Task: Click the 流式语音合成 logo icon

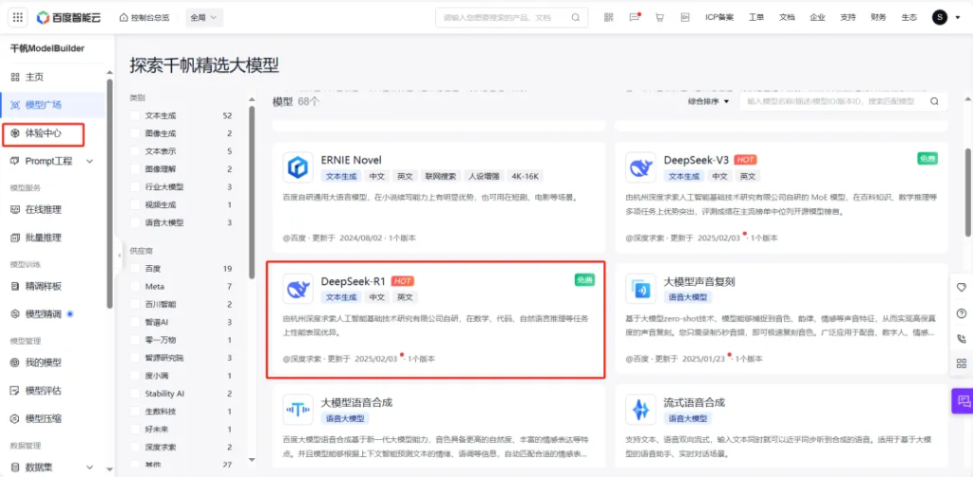Action: click(x=640, y=410)
